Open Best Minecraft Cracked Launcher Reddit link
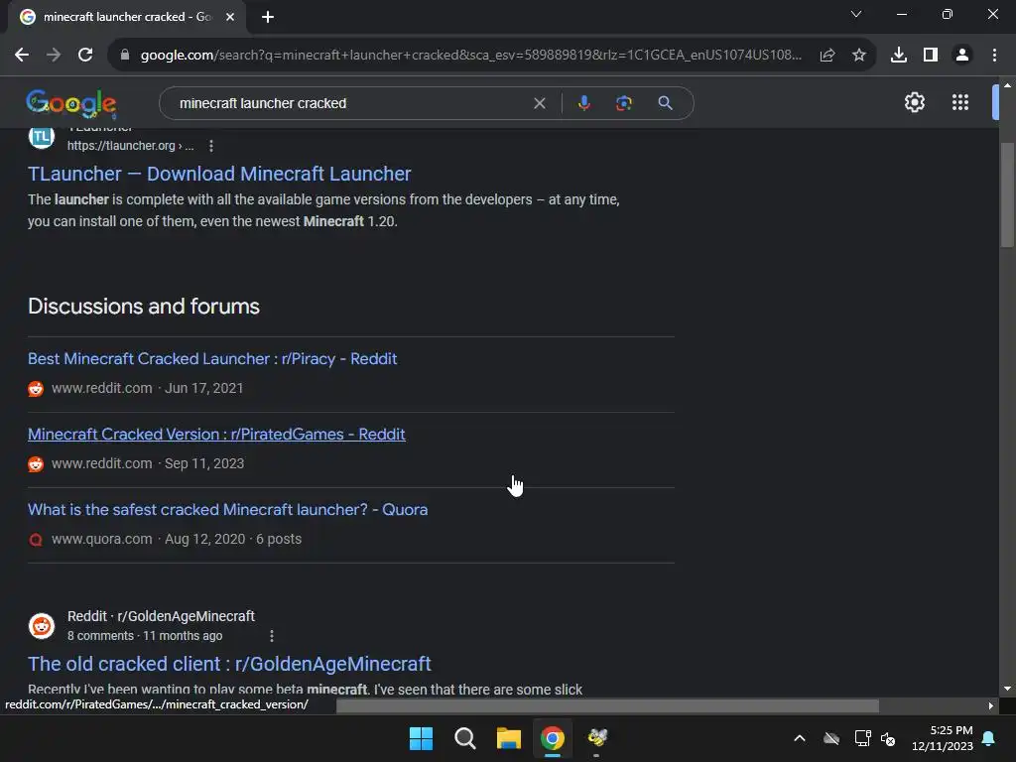Screen dimensions: 1016x762 coord(212,359)
